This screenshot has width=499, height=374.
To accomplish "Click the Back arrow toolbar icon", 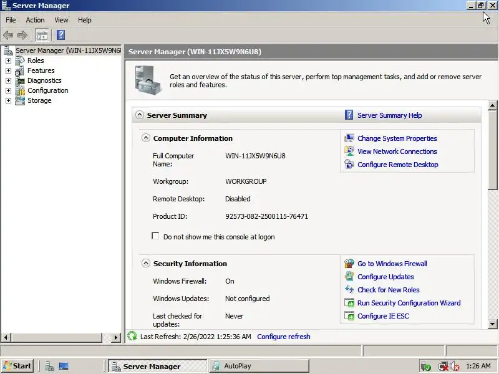I will (x=8, y=35).
